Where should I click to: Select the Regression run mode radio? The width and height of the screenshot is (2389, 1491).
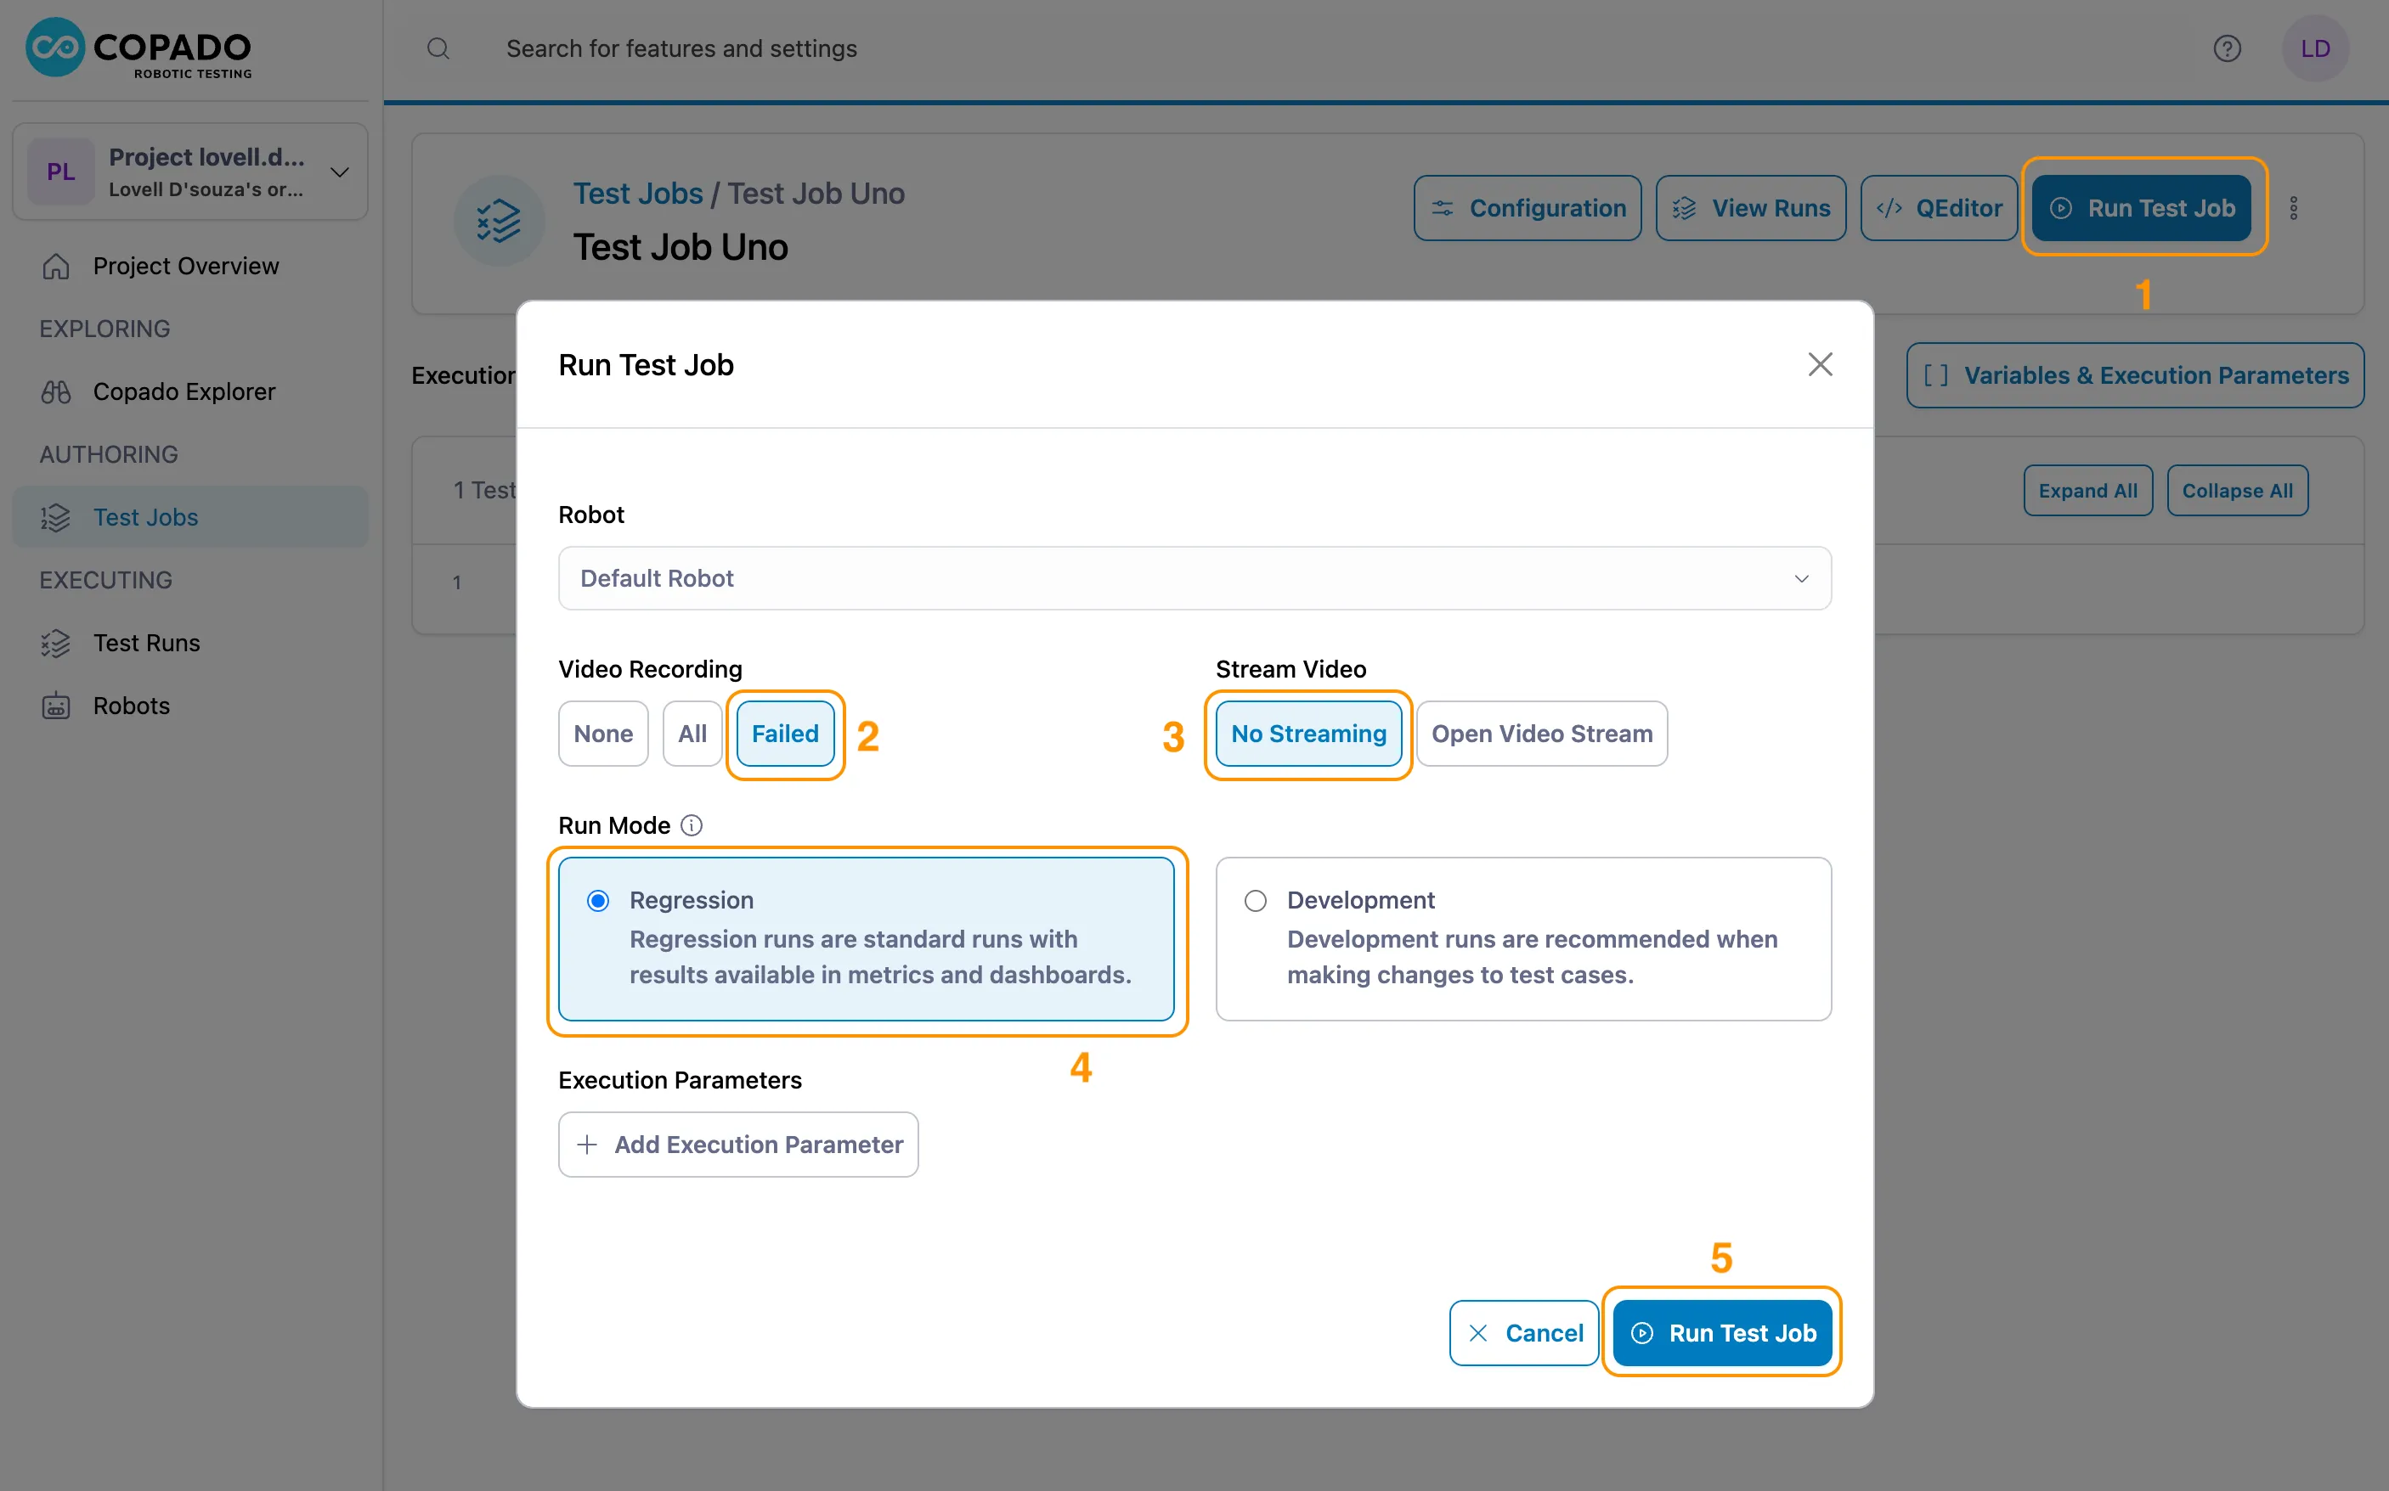598,900
